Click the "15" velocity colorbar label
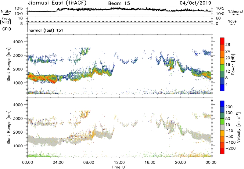This screenshot has width=244, height=169. click(228, 125)
